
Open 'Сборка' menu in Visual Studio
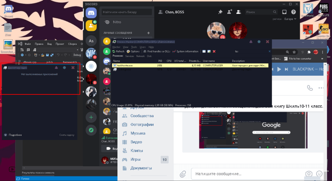coord(73,44)
